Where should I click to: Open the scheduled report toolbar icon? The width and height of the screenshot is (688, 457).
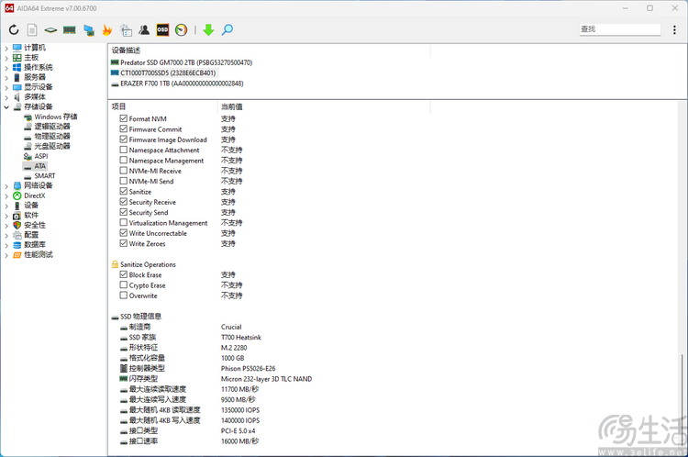126,30
